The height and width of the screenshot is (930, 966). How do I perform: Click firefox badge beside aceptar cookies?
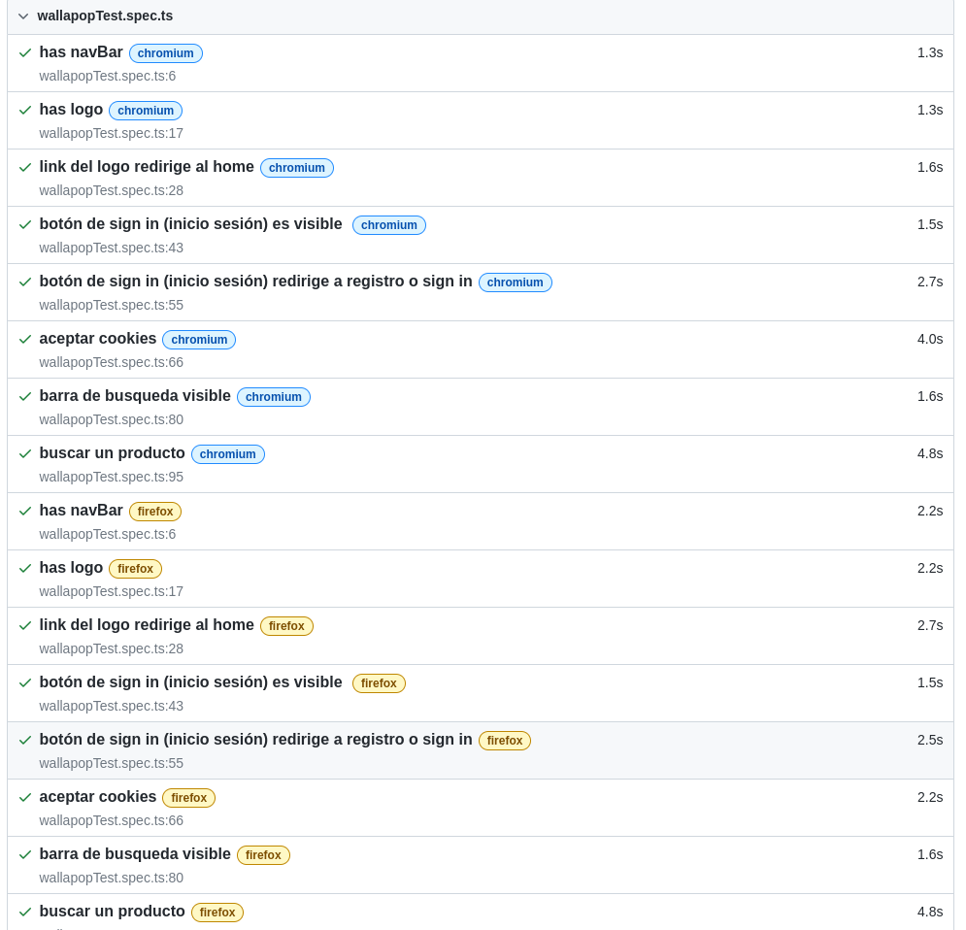point(189,798)
